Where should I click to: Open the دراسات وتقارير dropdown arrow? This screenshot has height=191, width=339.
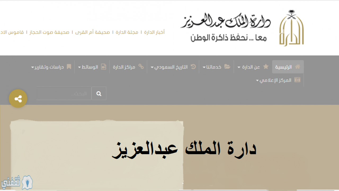coord(33,67)
